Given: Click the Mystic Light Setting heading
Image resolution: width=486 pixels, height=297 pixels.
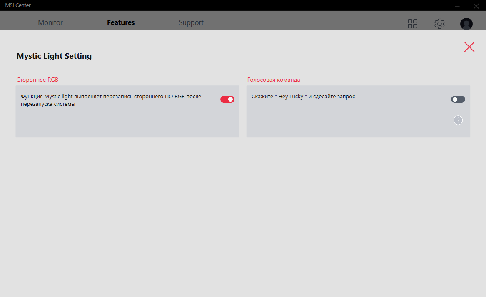Looking at the screenshot, I should pyautogui.click(x=54, y=56).
